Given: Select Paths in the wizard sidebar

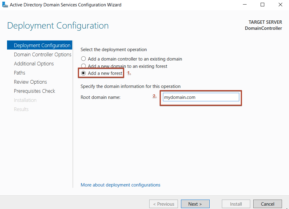Looking at the screenshot, I should pyautogui.click(x=19, y=73).
